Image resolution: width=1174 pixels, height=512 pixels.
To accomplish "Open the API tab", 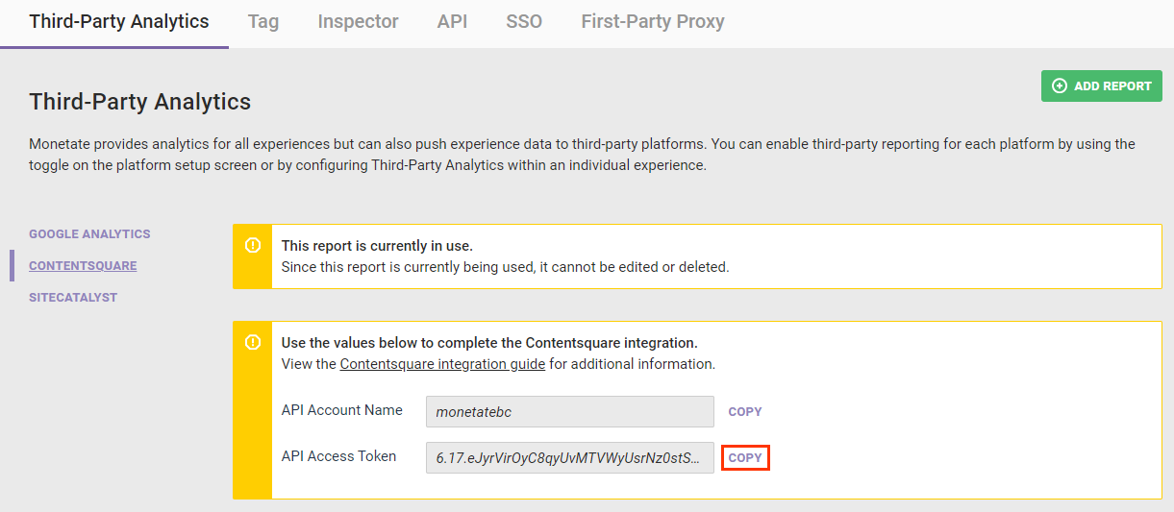I will [x=452, y=21].
